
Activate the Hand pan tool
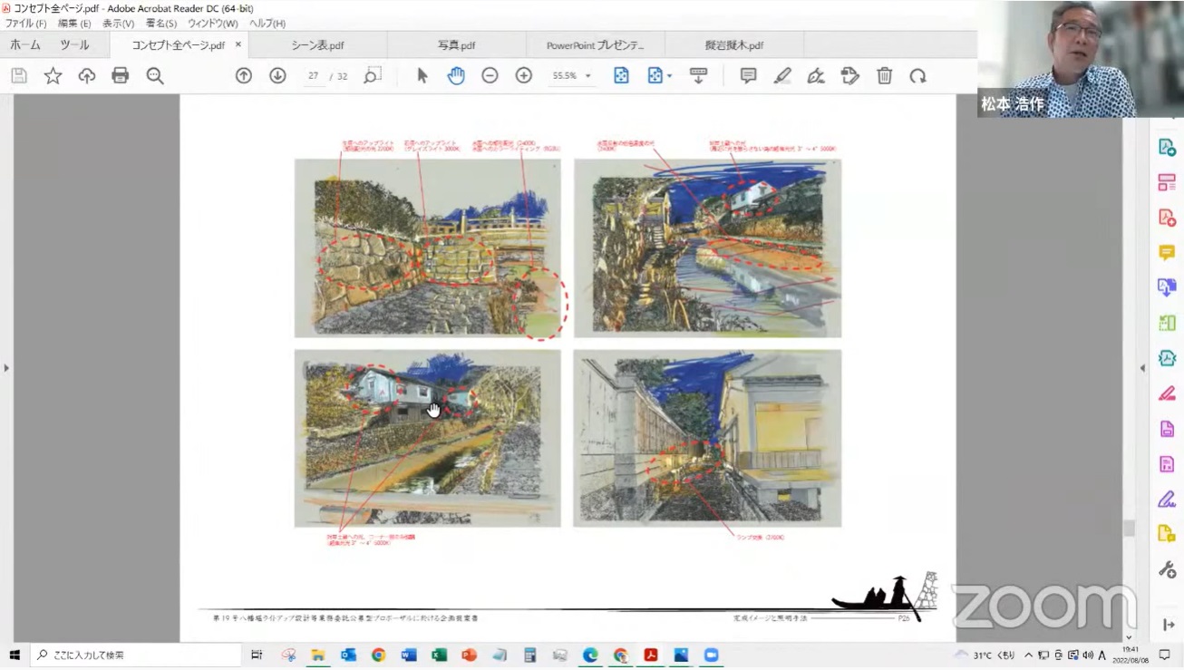click(456, 76)
